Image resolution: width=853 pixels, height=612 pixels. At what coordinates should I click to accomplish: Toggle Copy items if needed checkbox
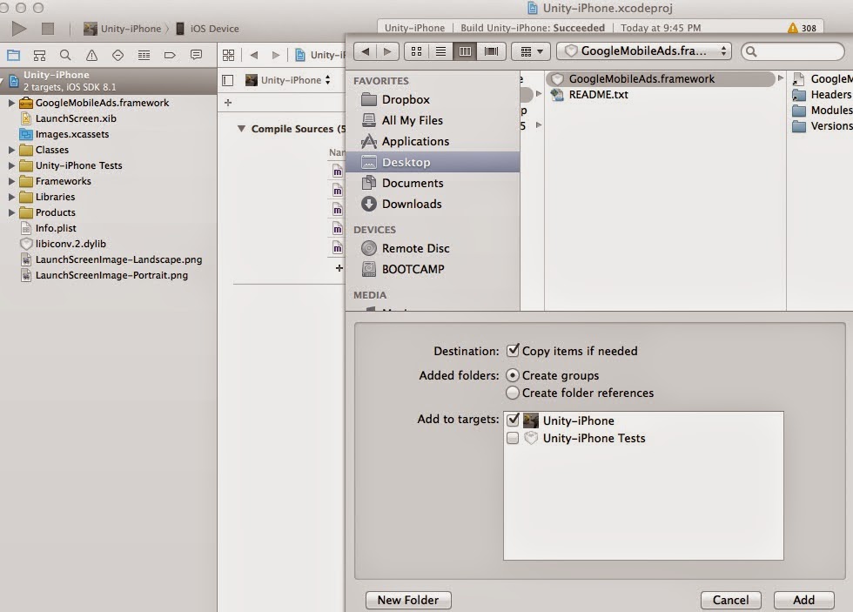pyautogui.click(x=513, y=350)
